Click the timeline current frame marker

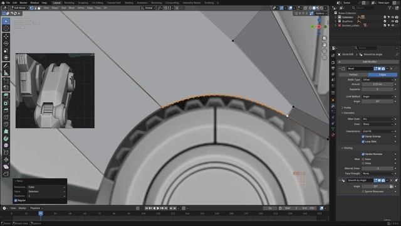tap(41, 213)
